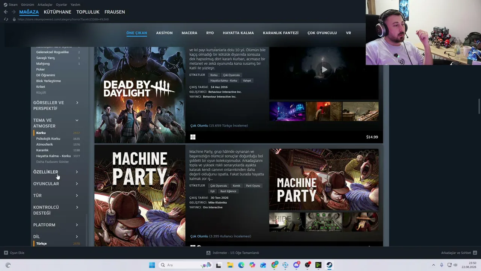Click the downloads icon beside İndirmeler
Screen dimensions: 481x271
tap(208, 253)
